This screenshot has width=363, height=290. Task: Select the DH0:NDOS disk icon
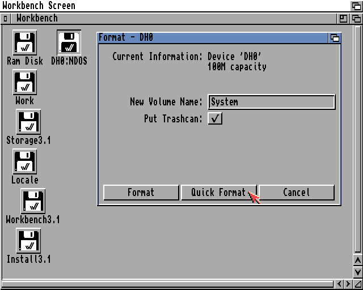pyautogui.click(x=69, y=42)
